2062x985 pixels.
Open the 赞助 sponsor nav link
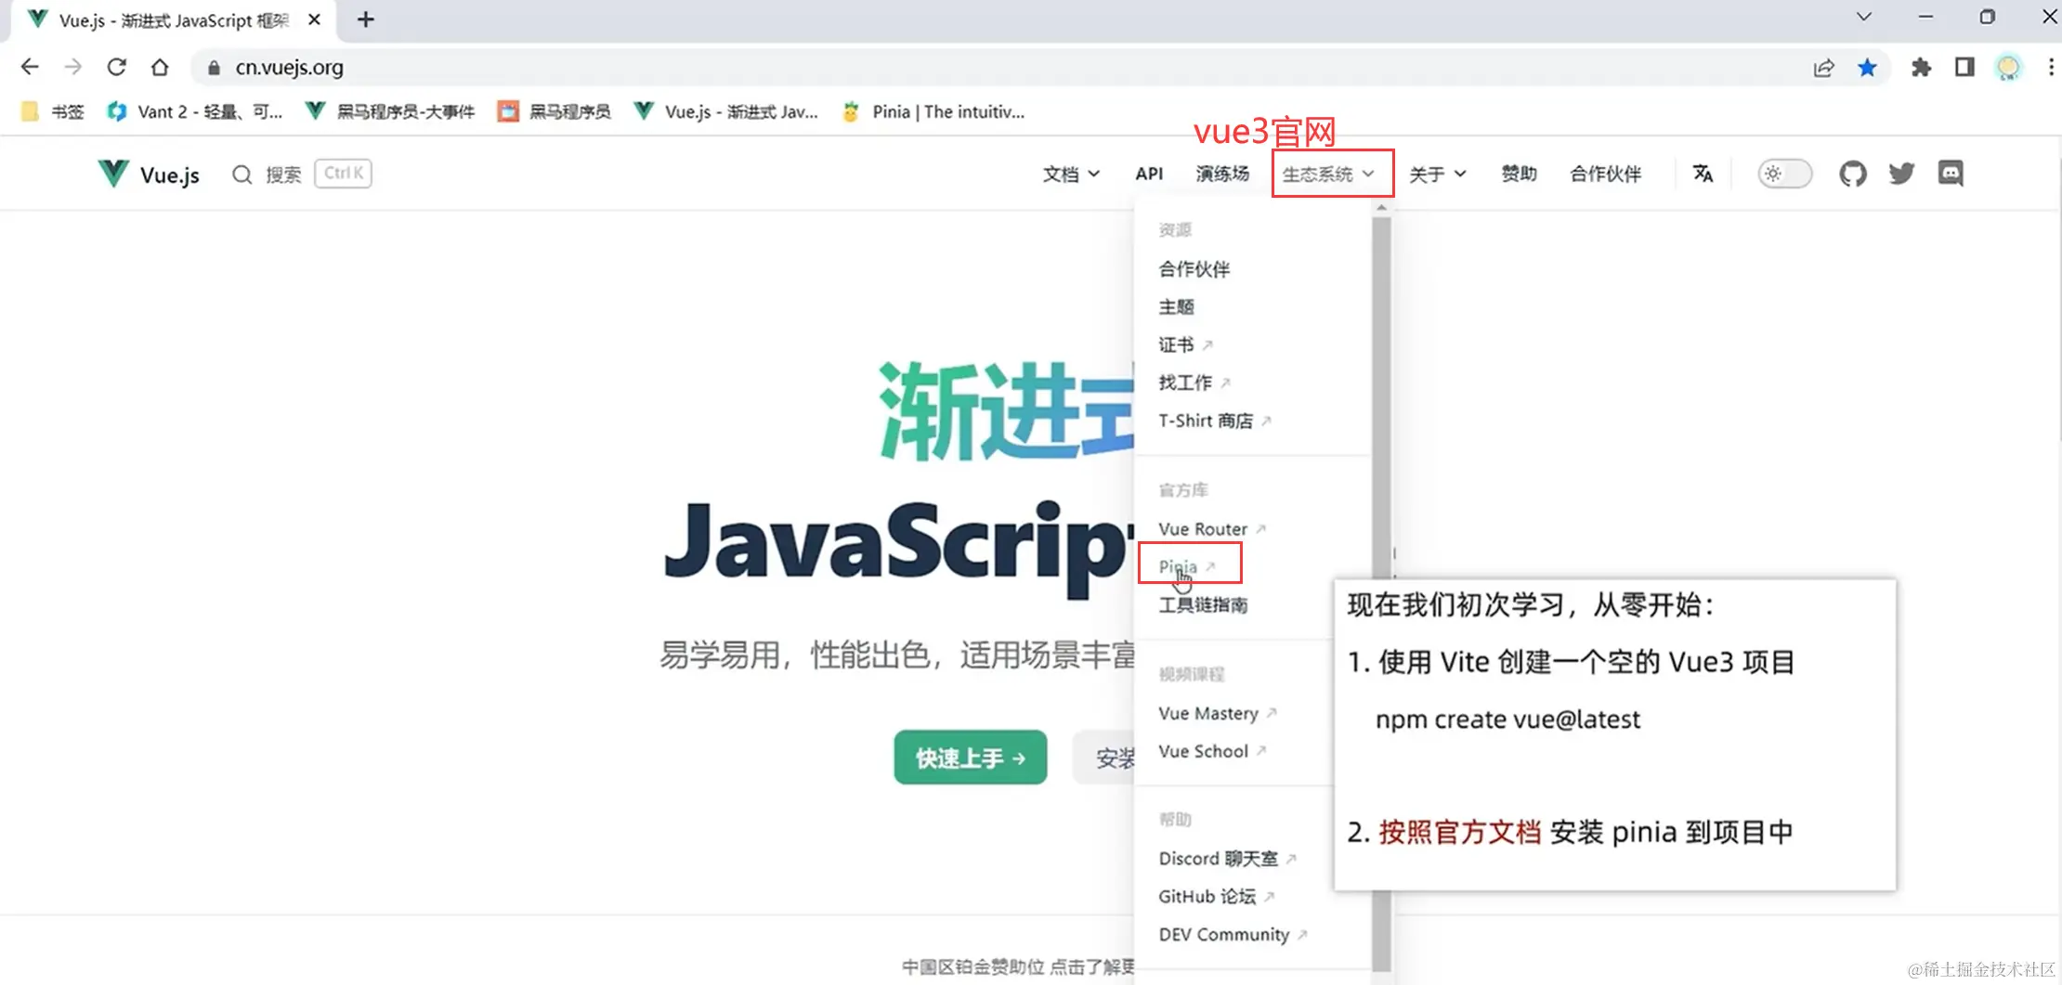pyautogui.click(x=1519, y=174)
